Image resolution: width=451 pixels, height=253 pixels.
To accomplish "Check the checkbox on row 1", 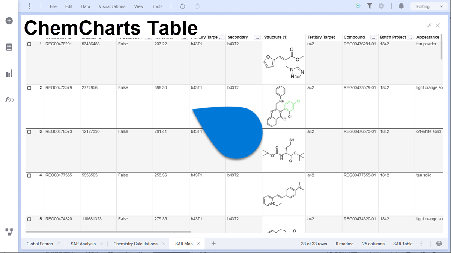I will click(x=29, y=44).
